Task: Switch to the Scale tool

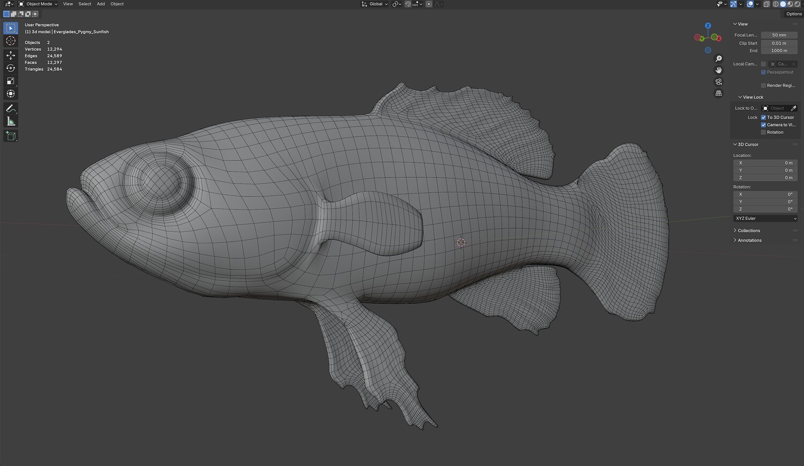Action: coord(11,81)
